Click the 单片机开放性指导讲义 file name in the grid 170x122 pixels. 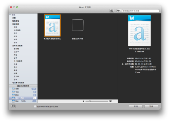(52, 39)
